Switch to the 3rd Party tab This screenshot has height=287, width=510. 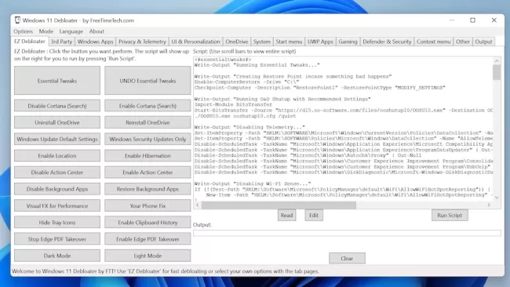point(61,42)
